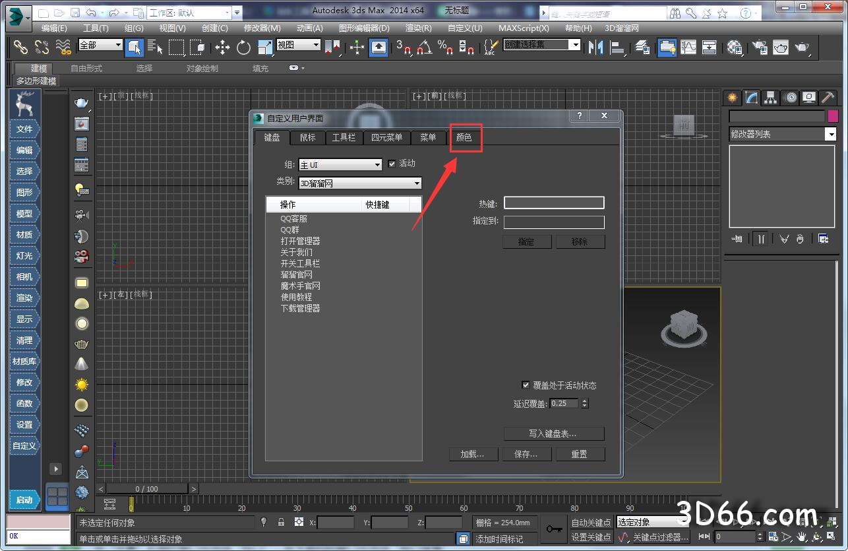The width and height of the screenshot is (848, 551).
Task: Toggle Percent Snap icon (百分比捕捉切换)
Action: [446, 47]
